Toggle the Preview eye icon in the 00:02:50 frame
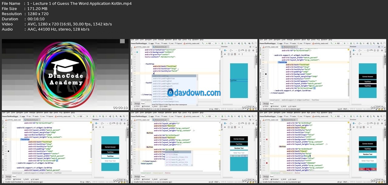 pos(225,54)
